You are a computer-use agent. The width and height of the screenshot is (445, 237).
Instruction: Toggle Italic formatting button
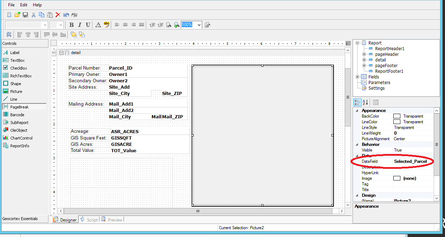80,25
